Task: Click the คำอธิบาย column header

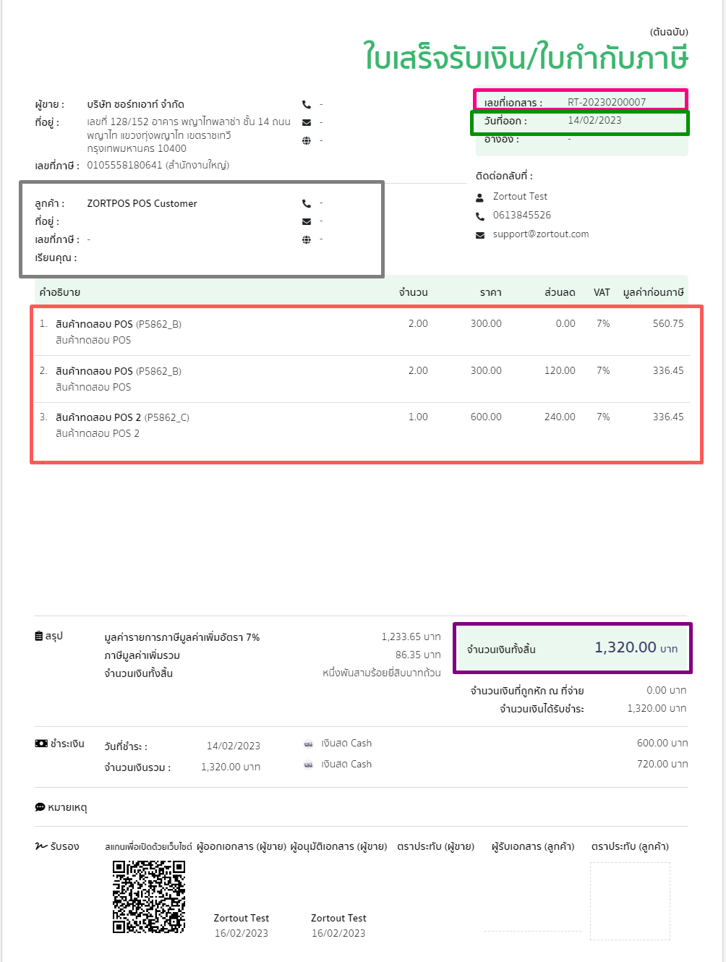Action: coord(60,292)
